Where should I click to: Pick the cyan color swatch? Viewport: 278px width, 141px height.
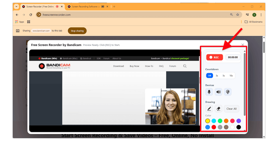(214, 121)
